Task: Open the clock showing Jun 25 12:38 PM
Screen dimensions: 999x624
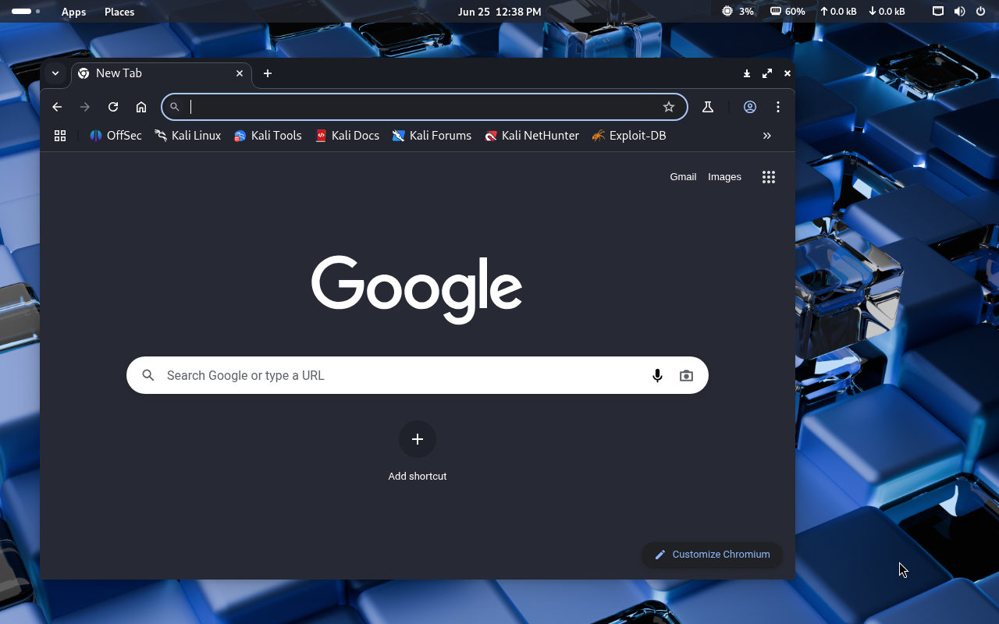Action: point(499,12)
